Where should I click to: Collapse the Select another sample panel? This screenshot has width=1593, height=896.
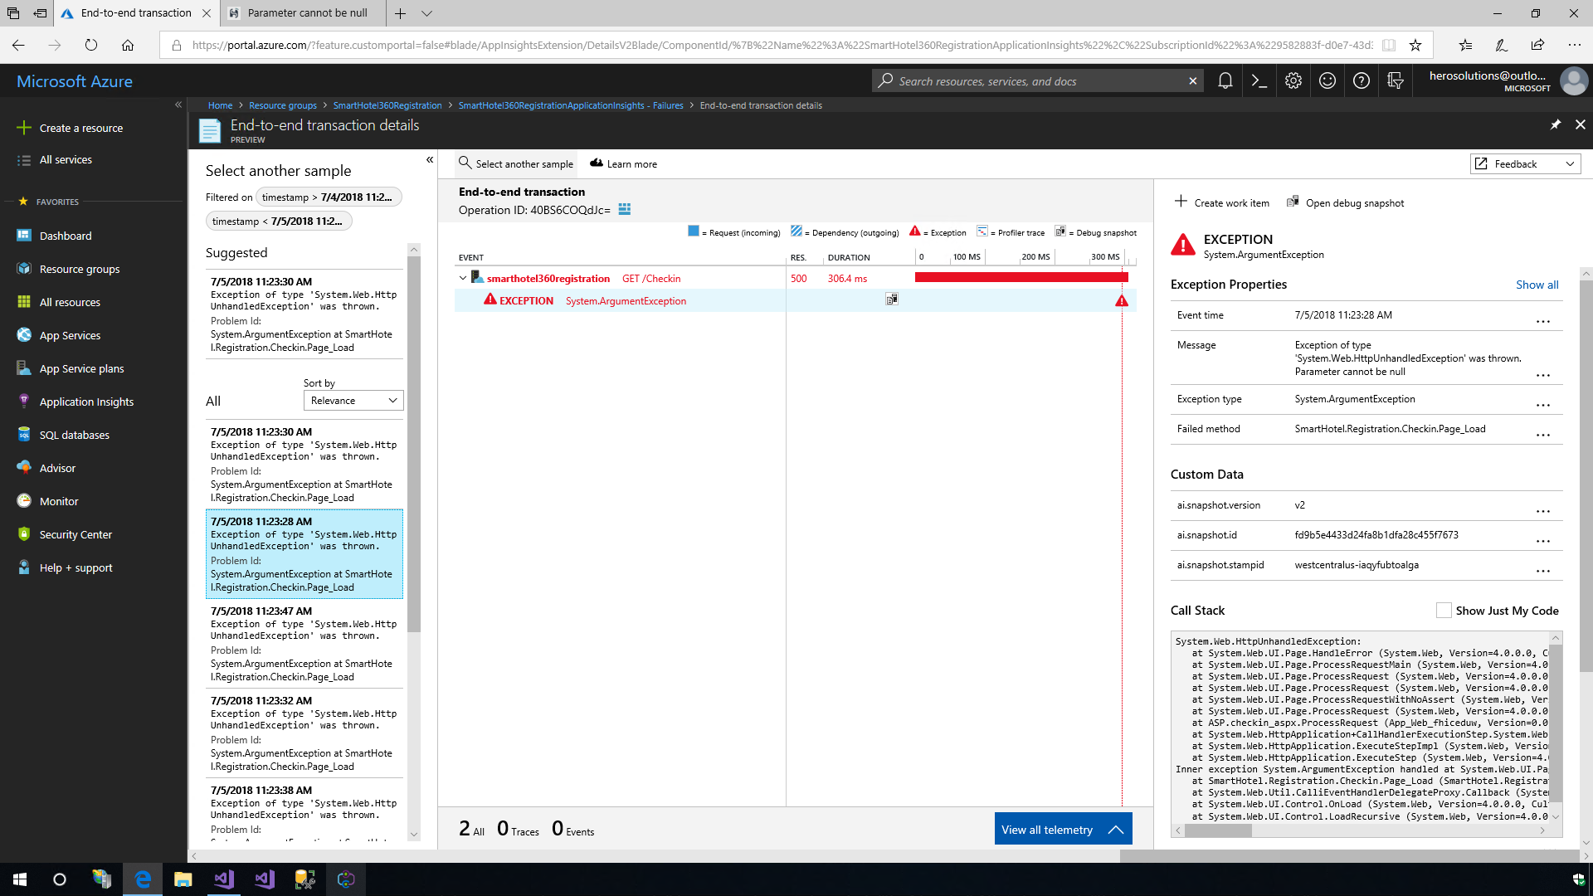pyautogui.click(x=430, y=160)
